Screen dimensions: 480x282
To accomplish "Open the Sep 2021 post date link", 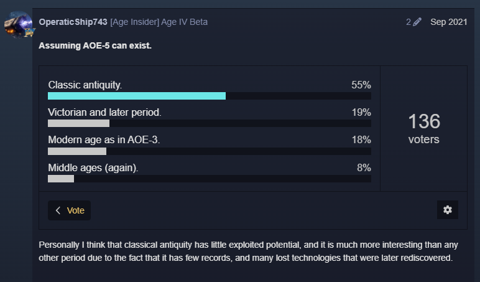I will click(448, 22).
